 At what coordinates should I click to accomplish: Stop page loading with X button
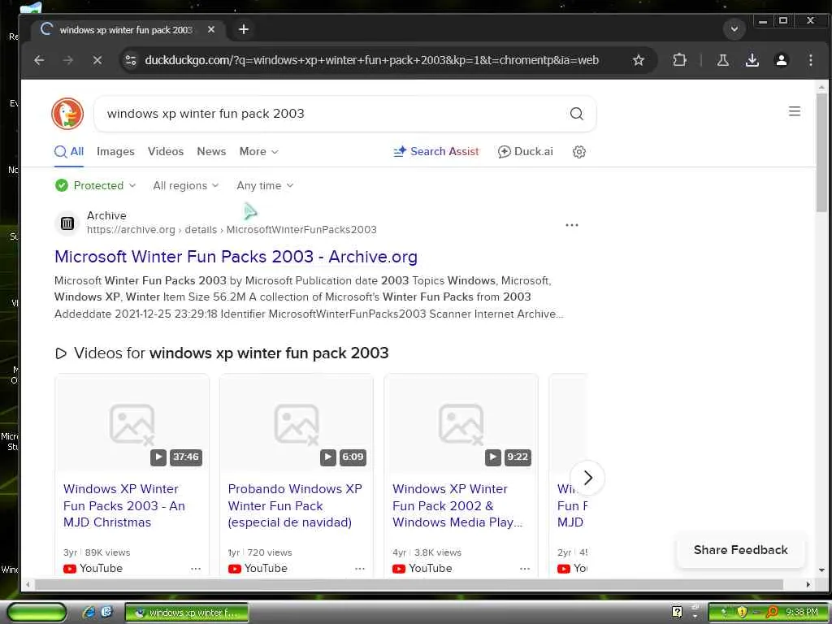point(97,60)
